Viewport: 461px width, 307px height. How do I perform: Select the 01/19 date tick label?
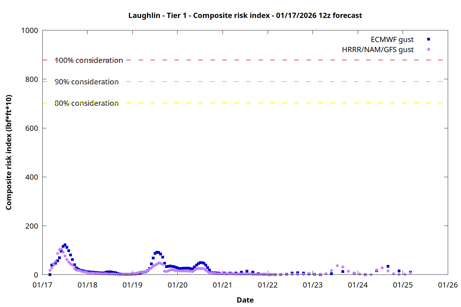tap(132, 285)
